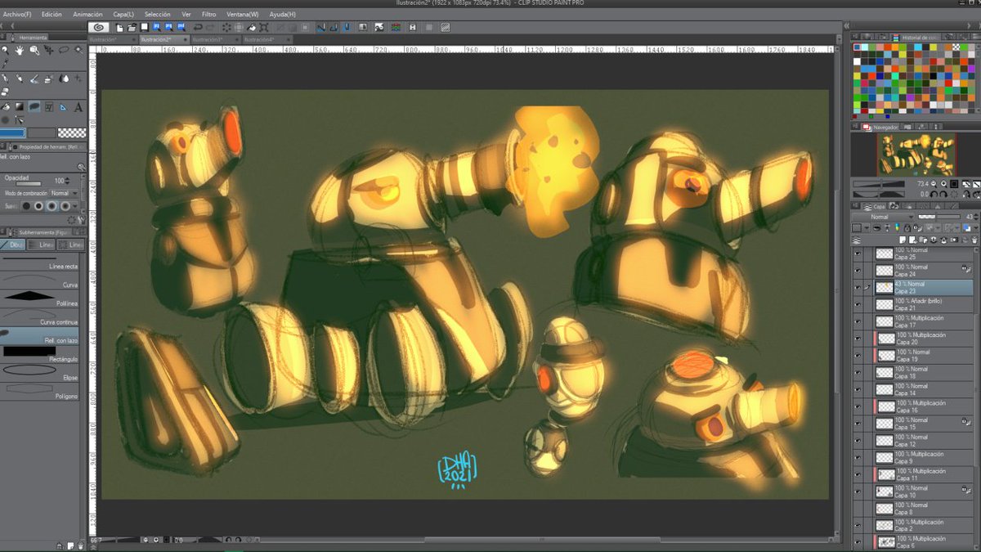Click the Save disk icon
Screen dimensions: 981x552
[144, 29]
